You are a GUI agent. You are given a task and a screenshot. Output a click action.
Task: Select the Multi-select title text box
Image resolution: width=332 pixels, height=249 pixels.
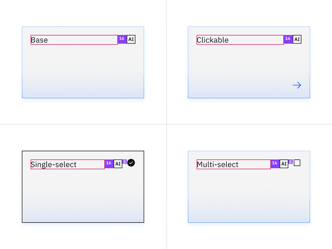coord(233,164)
